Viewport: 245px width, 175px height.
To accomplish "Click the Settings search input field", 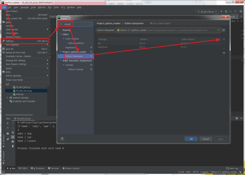I will 76,24.
